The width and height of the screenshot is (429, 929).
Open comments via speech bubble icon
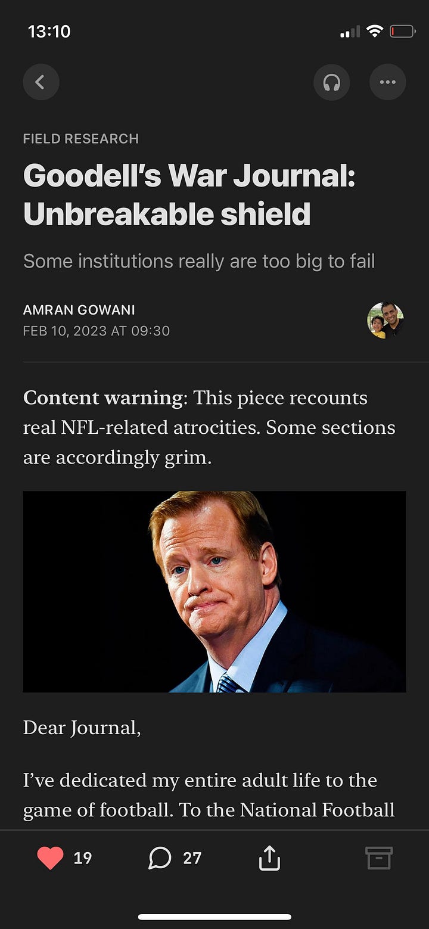(x=159, y=858)
